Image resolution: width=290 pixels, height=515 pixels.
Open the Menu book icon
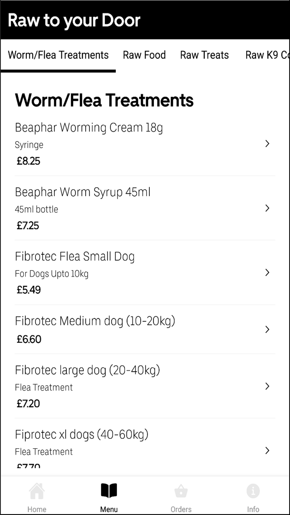[109, 491]
